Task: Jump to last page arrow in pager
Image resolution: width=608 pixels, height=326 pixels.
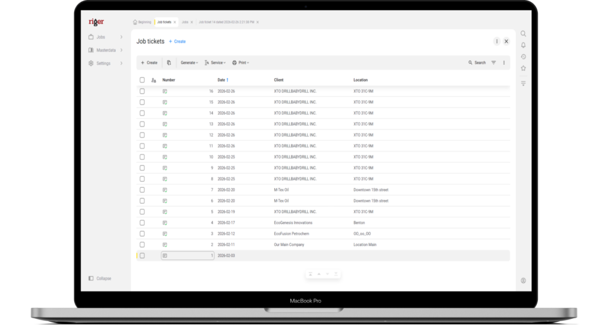Action: (336, 274)
